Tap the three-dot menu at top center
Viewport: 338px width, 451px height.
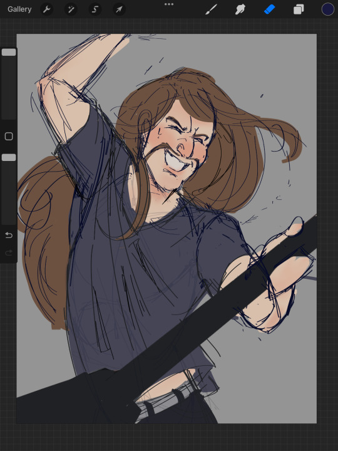tap(169, 4)
